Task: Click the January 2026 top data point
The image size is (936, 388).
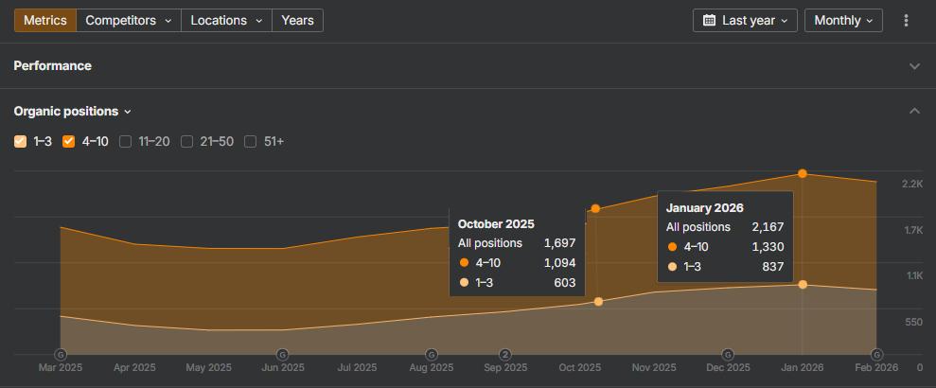Action: coord(803,174)
